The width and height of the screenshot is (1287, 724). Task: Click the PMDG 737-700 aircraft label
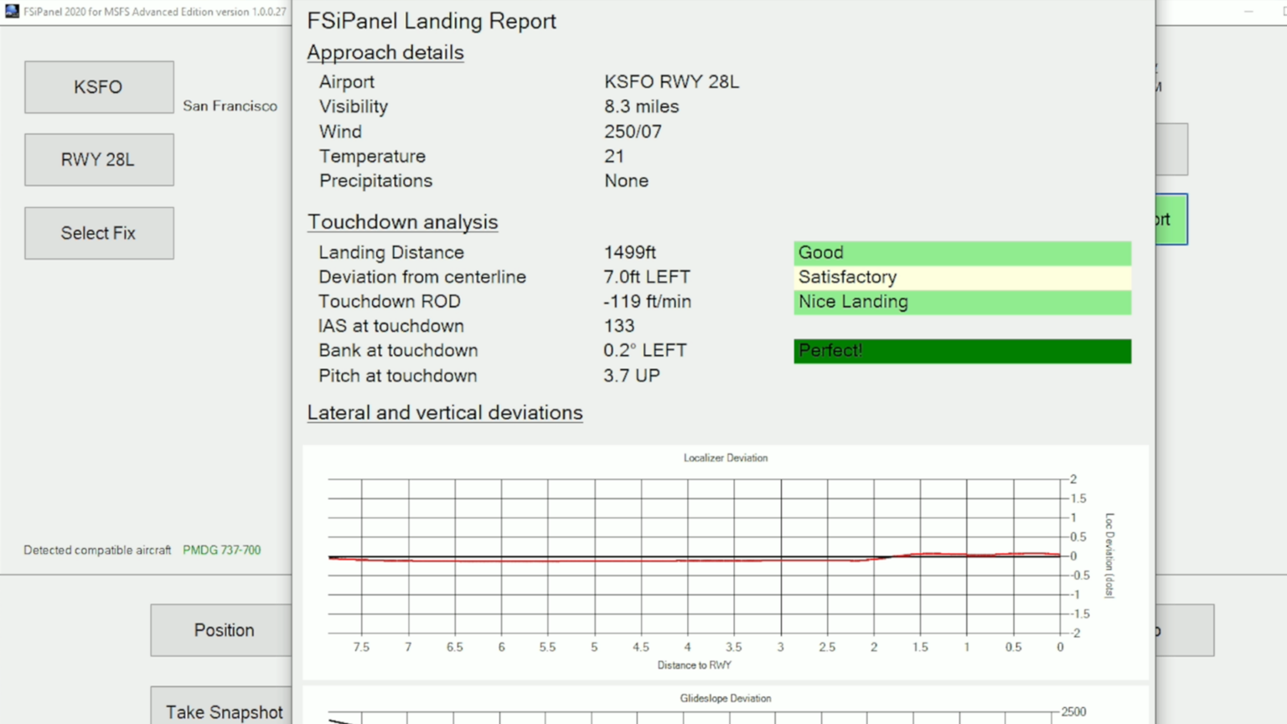[x=221, y=551]
